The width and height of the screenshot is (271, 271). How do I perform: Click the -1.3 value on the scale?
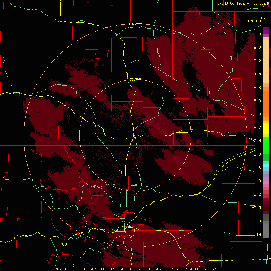(x=256, y=221)
